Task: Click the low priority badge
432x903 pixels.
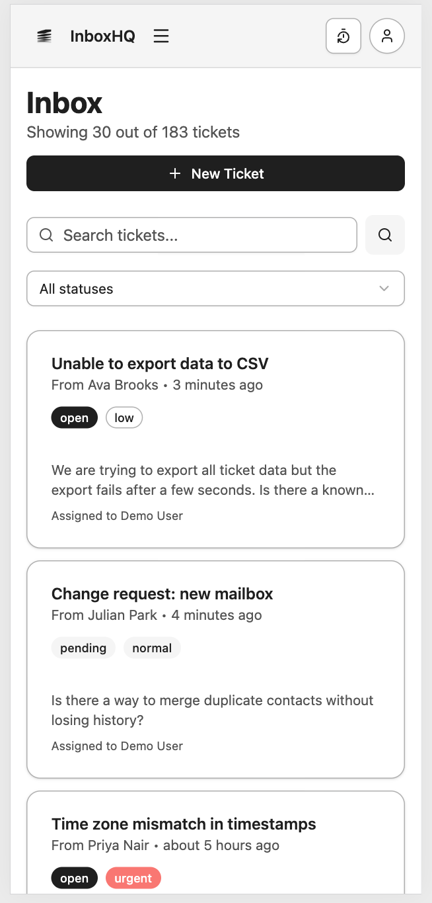Action: click(x=124, y=417)
